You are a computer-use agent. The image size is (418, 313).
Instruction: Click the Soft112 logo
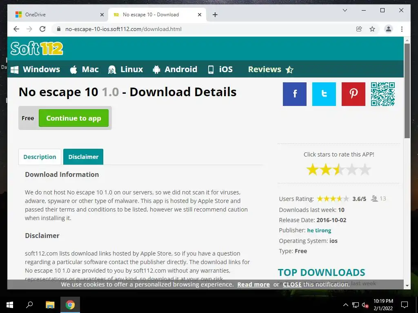point(37,48)
